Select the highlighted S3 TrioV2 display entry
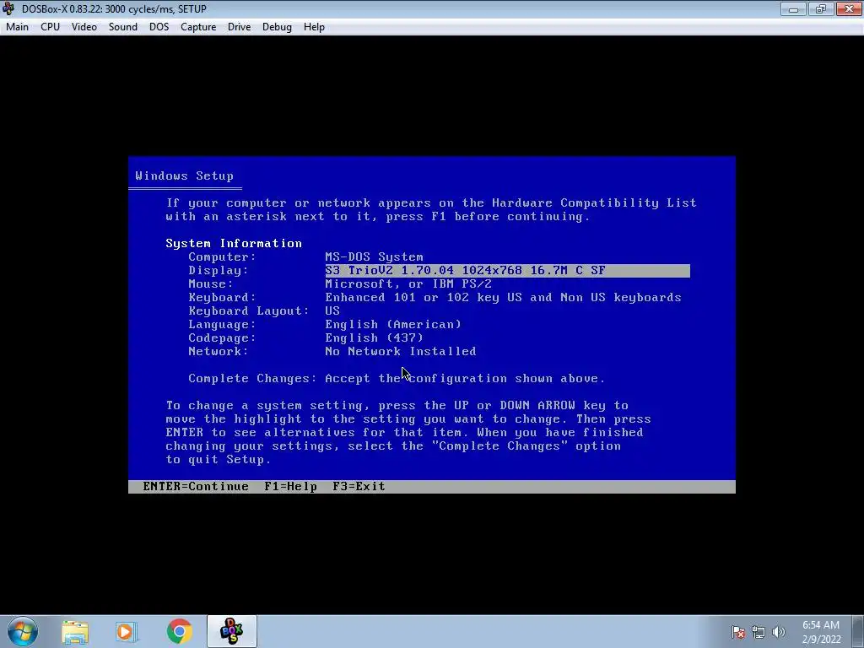Screen dimensions: 864x648 [x=507, y=271]
